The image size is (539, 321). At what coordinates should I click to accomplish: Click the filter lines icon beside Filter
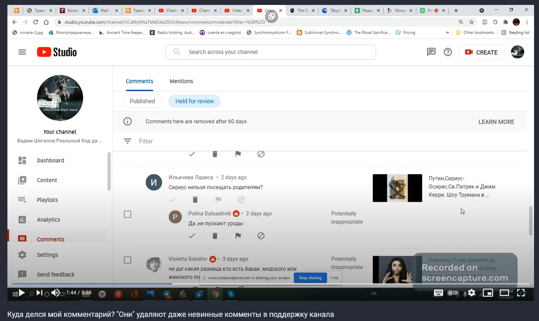[128, 141]
